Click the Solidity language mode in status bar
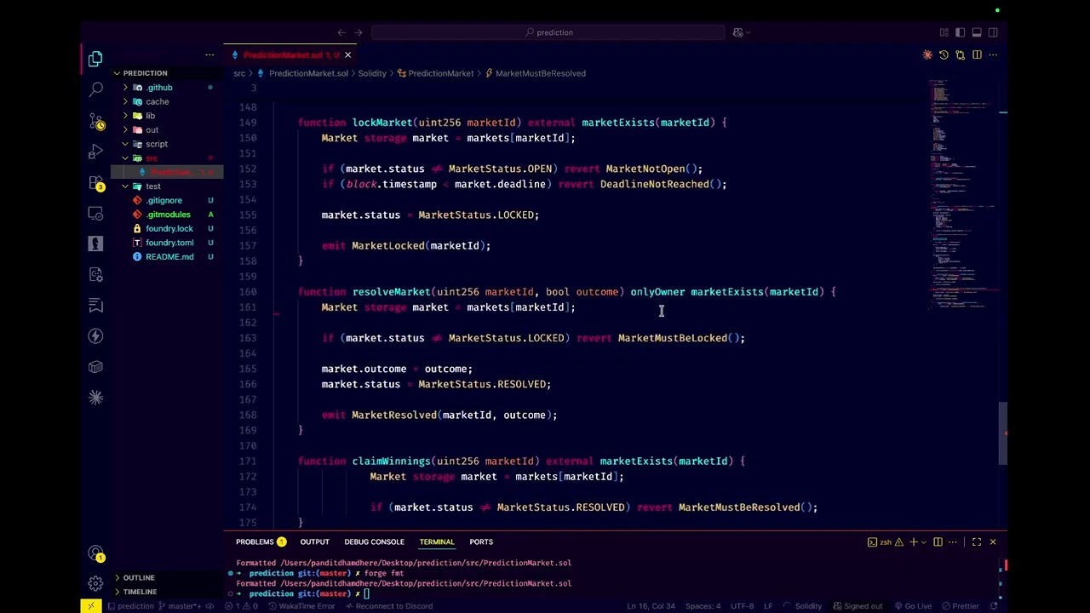The width and height of the screenshot is (1090, 613). (x=808, y=606)
